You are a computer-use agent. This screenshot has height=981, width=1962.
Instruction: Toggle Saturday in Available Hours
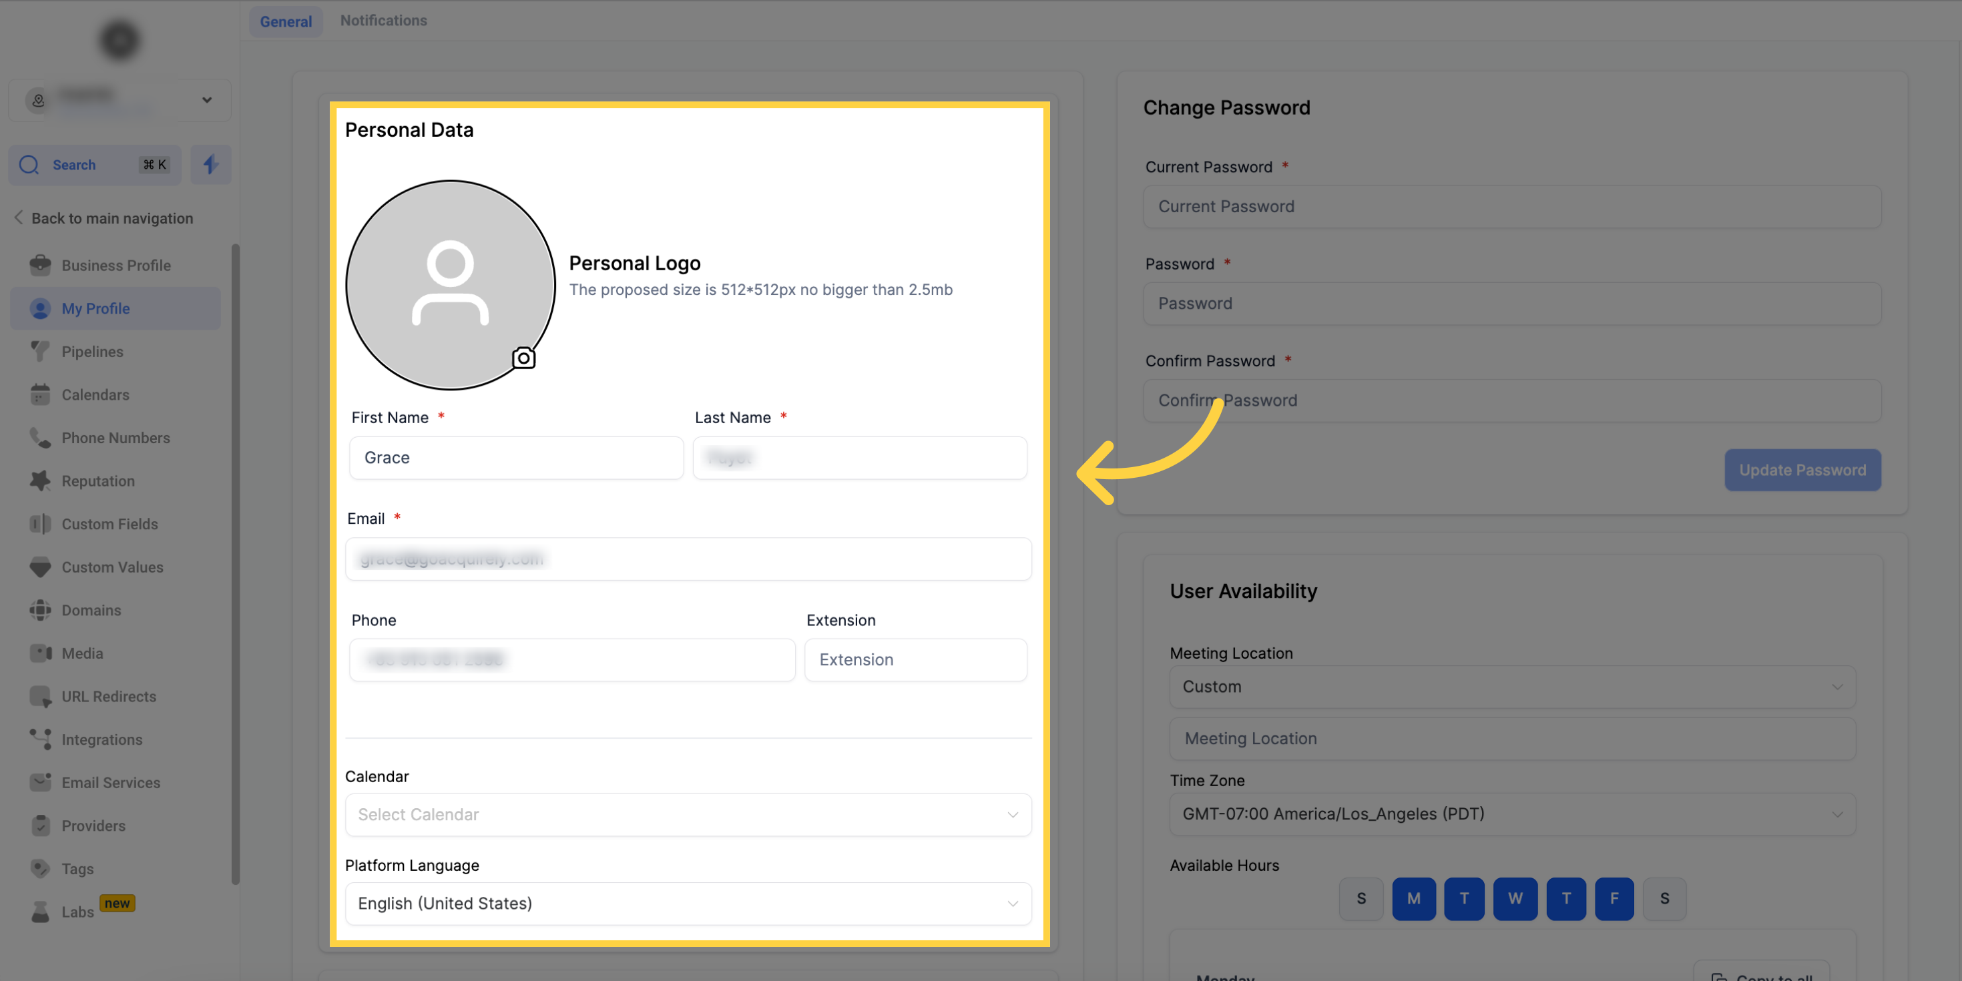tap(1664, 899)
